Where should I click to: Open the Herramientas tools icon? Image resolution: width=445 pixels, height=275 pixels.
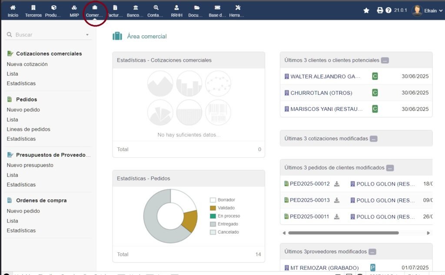click(x=237, y=8)
